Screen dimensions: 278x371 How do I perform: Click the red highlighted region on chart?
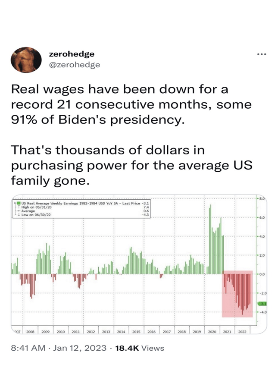(237, 294)
